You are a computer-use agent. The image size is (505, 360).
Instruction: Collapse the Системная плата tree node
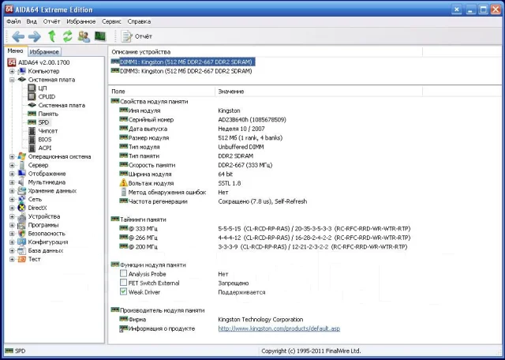click(12, 80)
